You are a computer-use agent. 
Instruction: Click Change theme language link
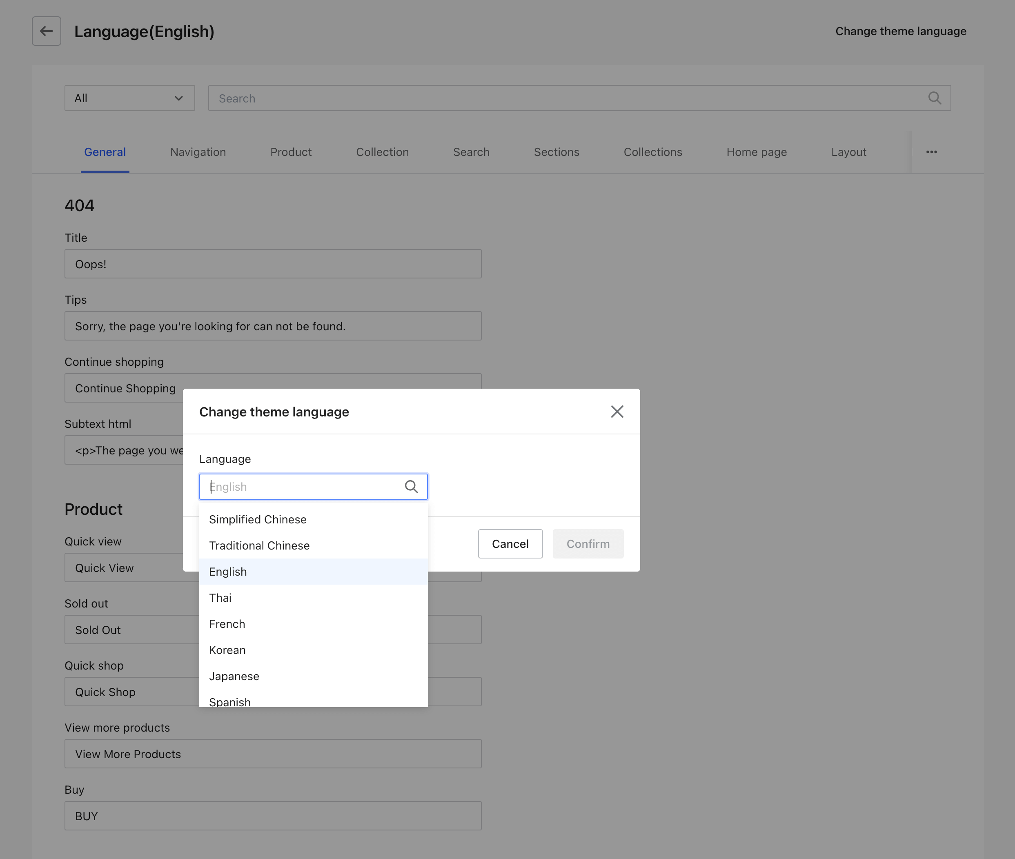901,31
